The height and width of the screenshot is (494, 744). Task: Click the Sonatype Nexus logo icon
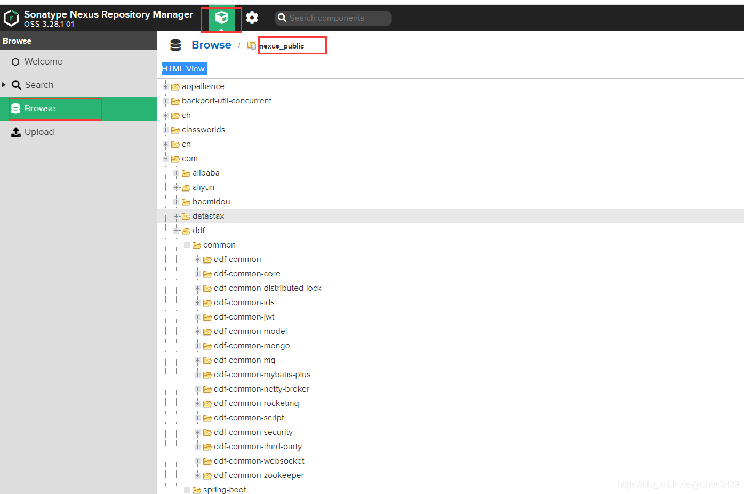click(x=11, y=18)
